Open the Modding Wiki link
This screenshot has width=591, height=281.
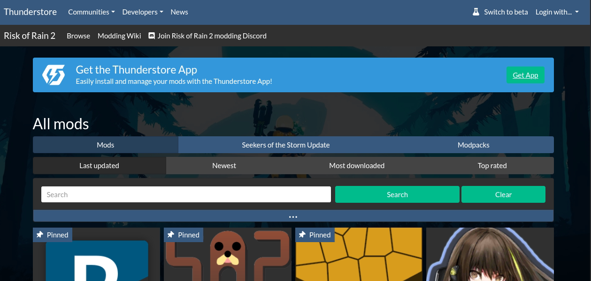pyautogui.click(x=119, y=36)
